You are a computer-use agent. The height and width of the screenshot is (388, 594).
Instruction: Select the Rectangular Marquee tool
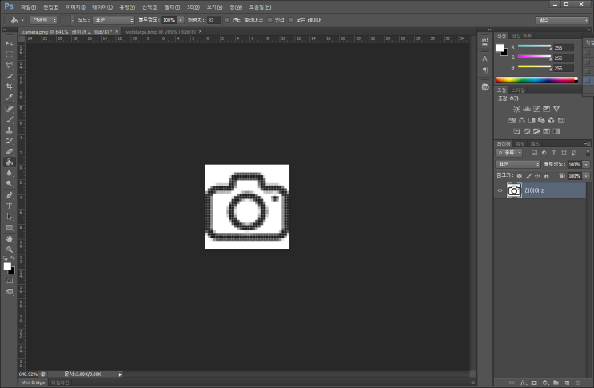point(10,54)
